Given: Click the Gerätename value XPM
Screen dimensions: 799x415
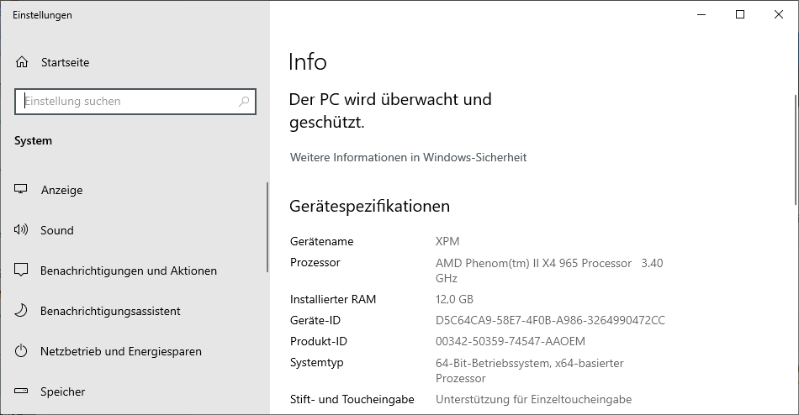Looking at the screenshot, I should click(447, 241).
